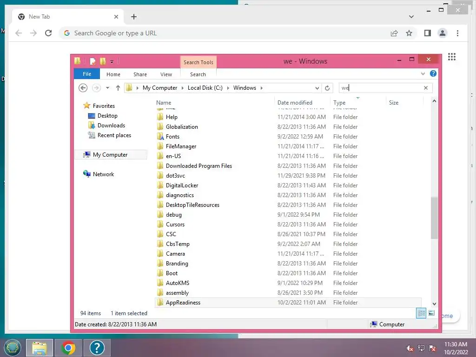The width and height of the screenshot is (476, 357).
Task: Select the AppReadiness folder
Action: pyautogui.click(x=183, y=302)
